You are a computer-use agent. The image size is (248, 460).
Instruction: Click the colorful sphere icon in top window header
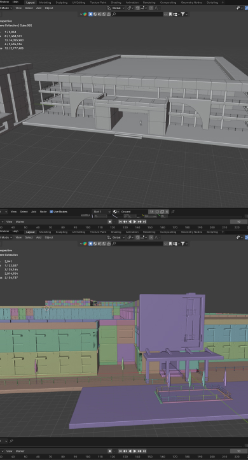tap(85, 14)
